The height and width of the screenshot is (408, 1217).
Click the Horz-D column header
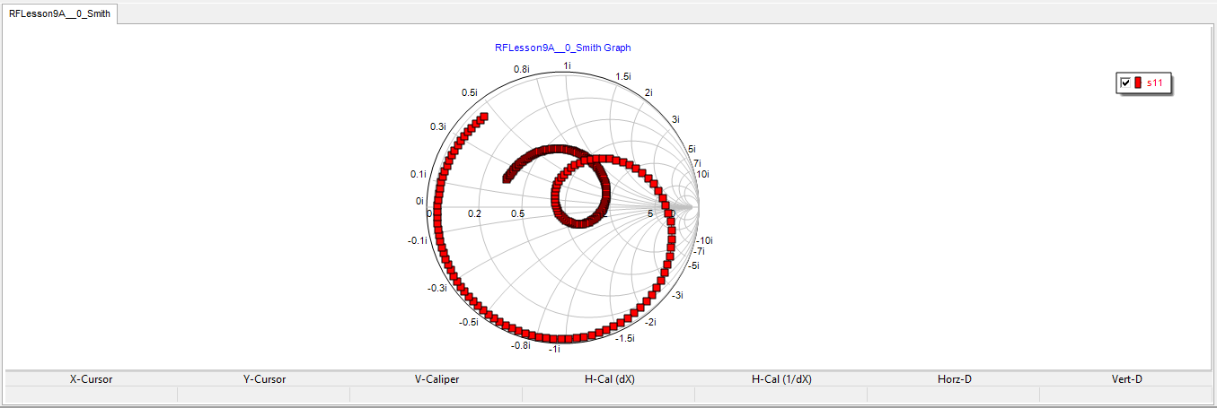click(954, 379)
